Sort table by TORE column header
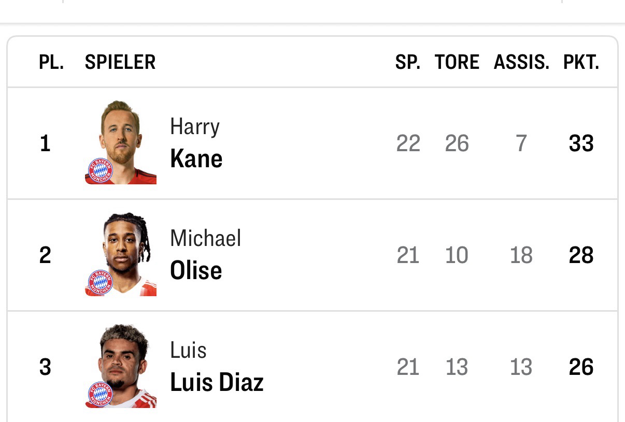Screen dimensions: 625x422 (457, 62)
